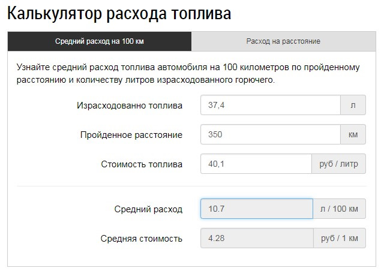Image resolution: width=384 pixels, height=274 pixels.
Task: Click the Израсходованно топлива label
Action: click(x=130, y=106)
